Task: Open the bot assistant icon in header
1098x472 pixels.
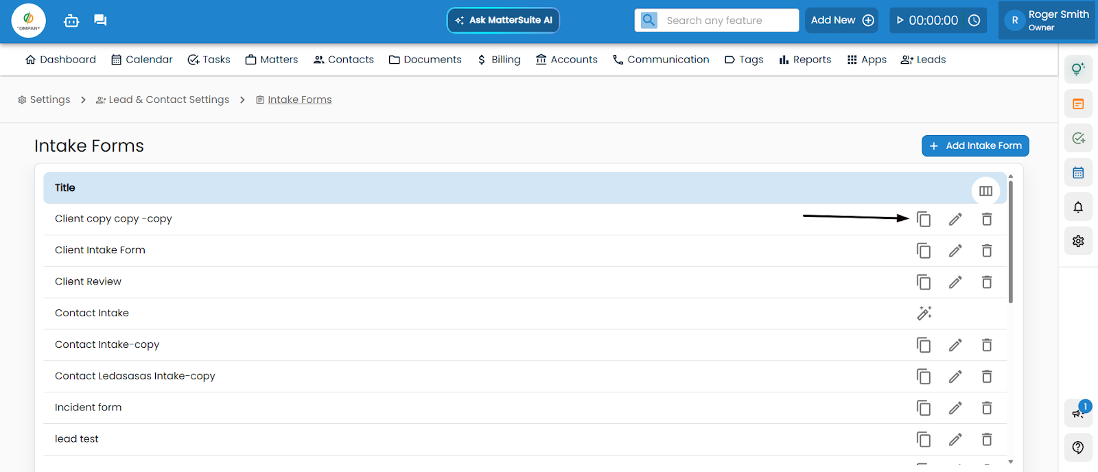Action: [71, 21]
